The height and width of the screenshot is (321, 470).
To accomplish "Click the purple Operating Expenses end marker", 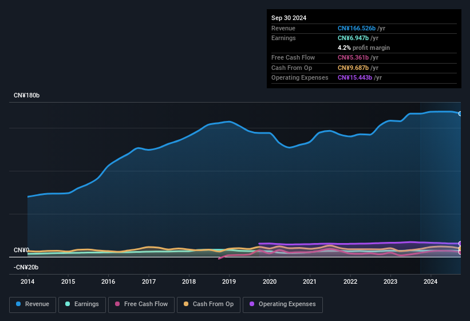I will pos(460,244).
